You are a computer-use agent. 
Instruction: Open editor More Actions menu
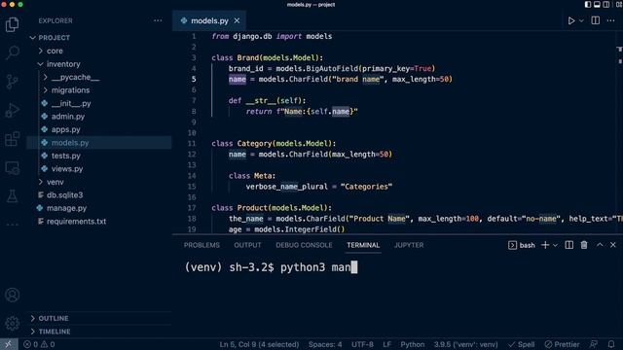(610, 20)
